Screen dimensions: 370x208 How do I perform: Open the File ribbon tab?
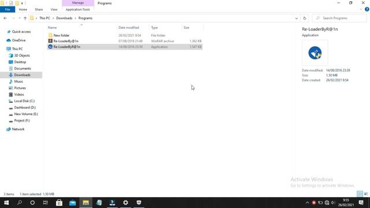[8, 9]
